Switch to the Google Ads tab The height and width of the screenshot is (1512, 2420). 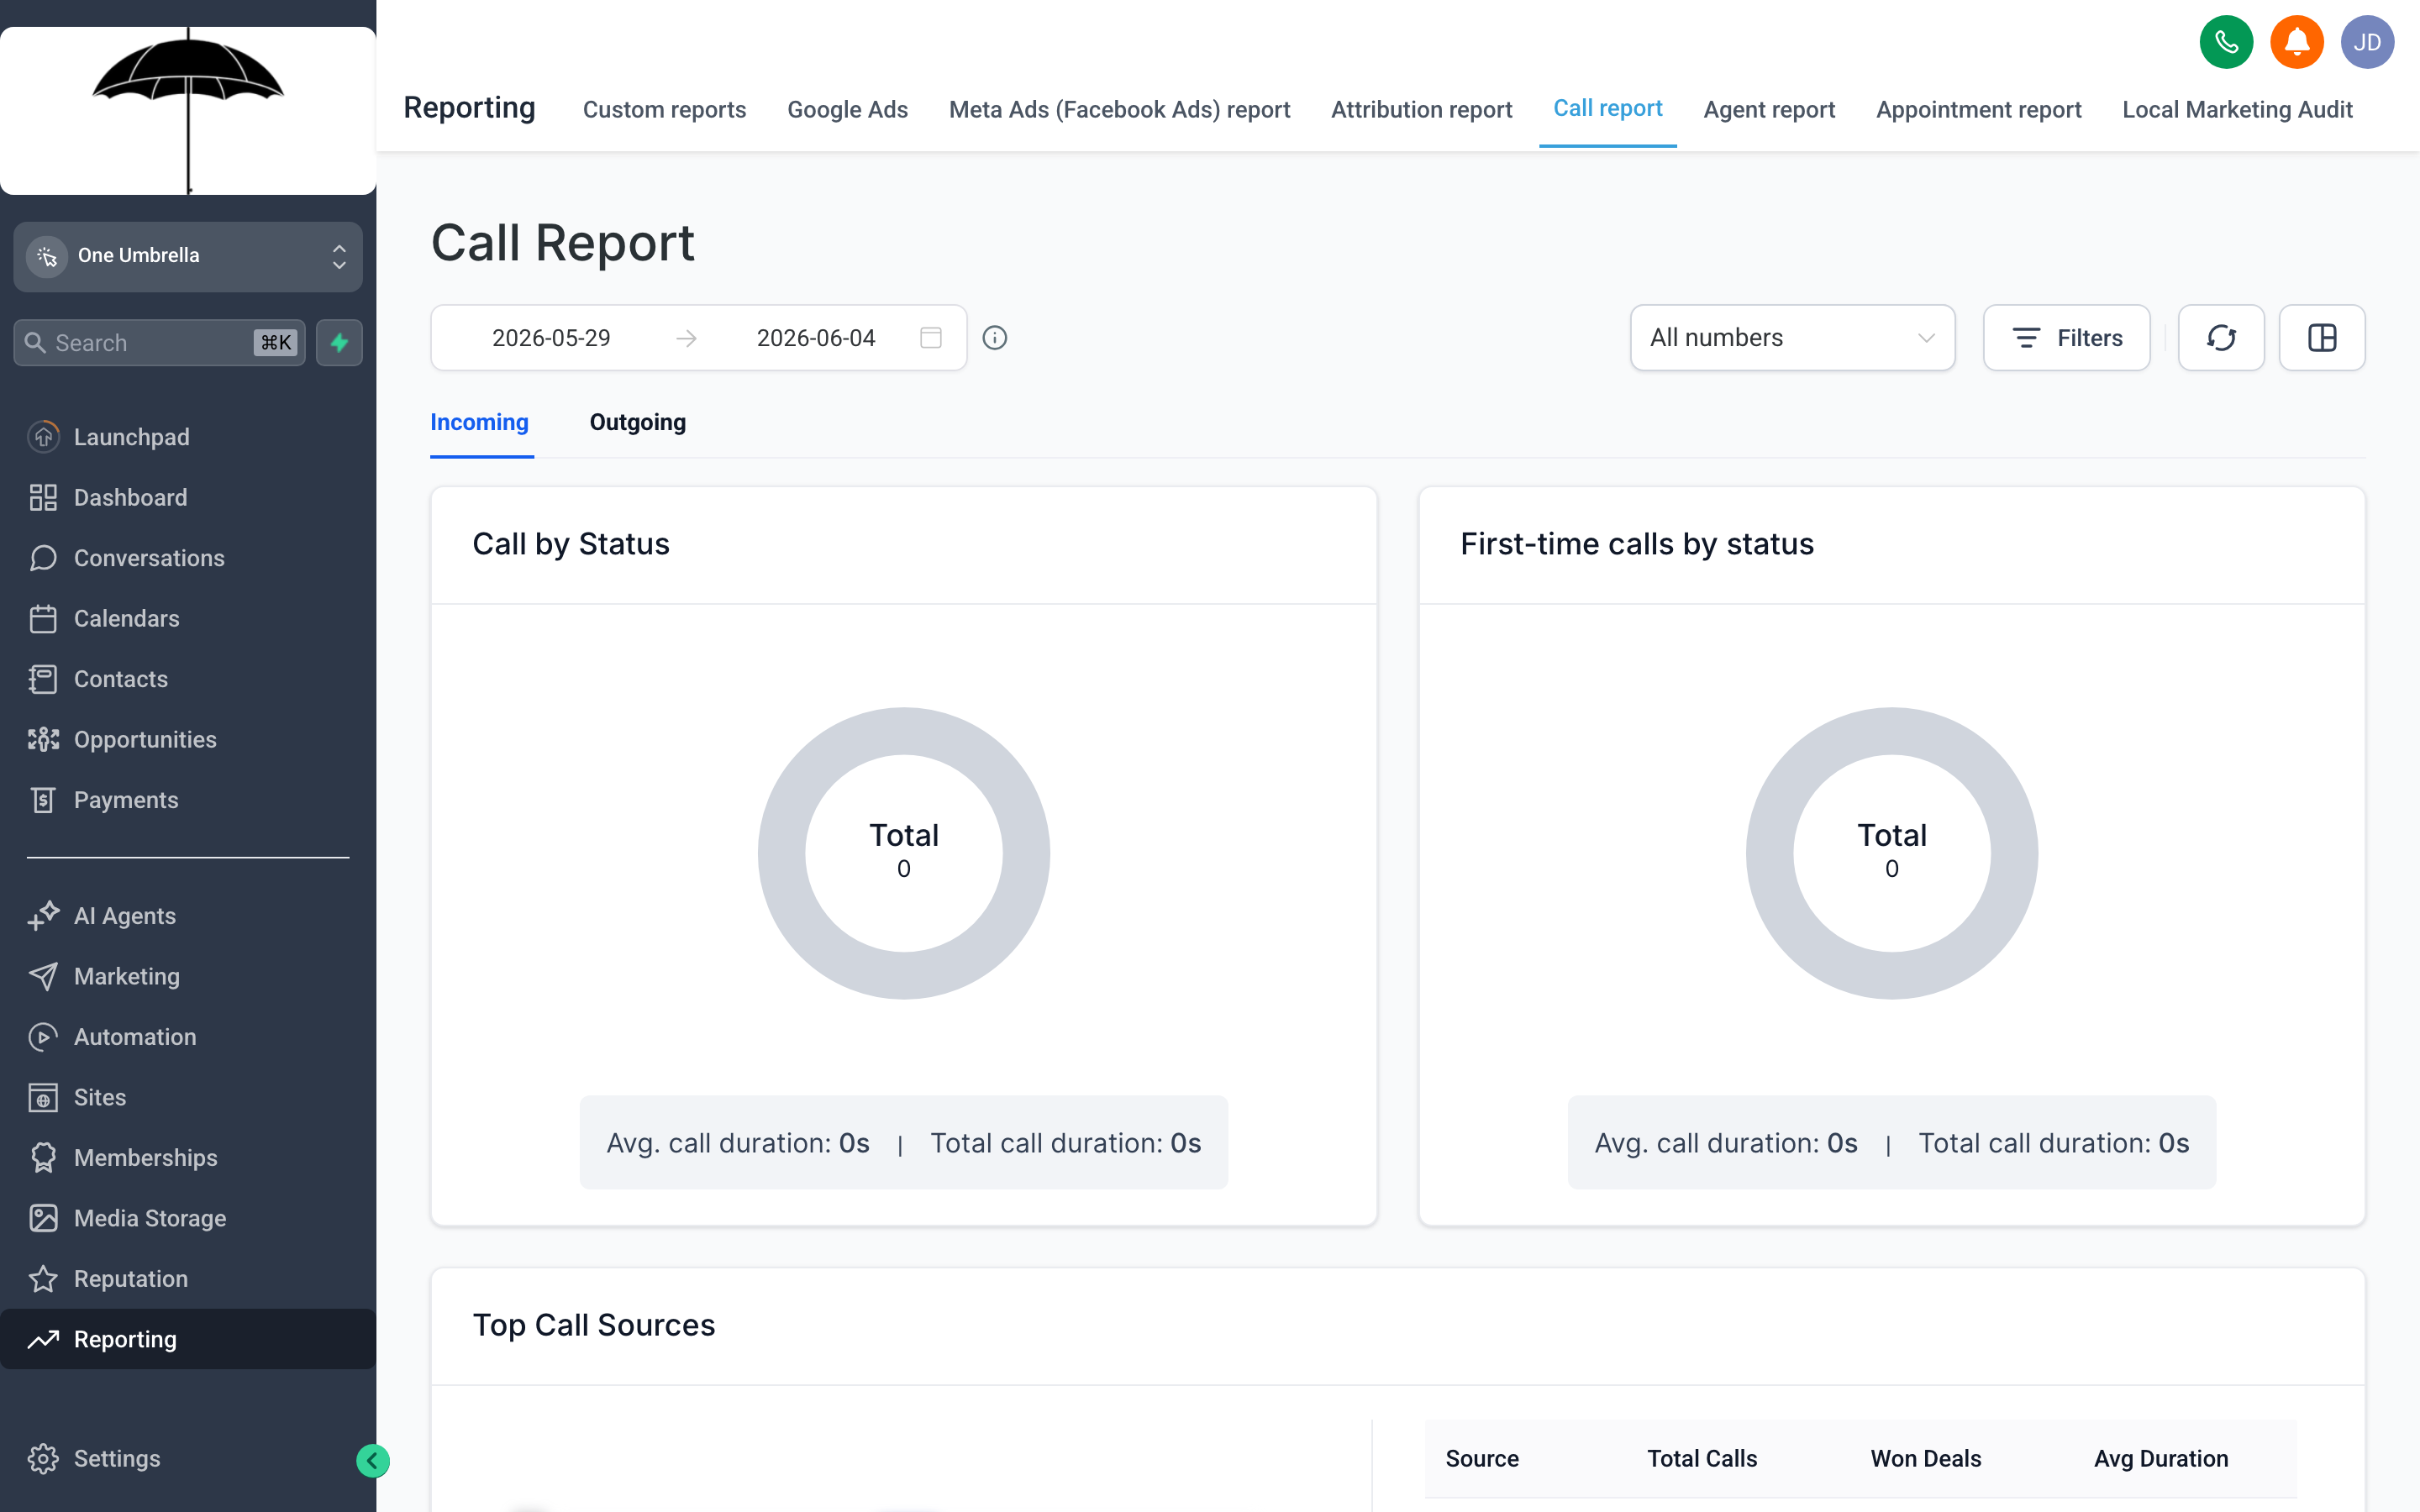(x=847, y=109)
